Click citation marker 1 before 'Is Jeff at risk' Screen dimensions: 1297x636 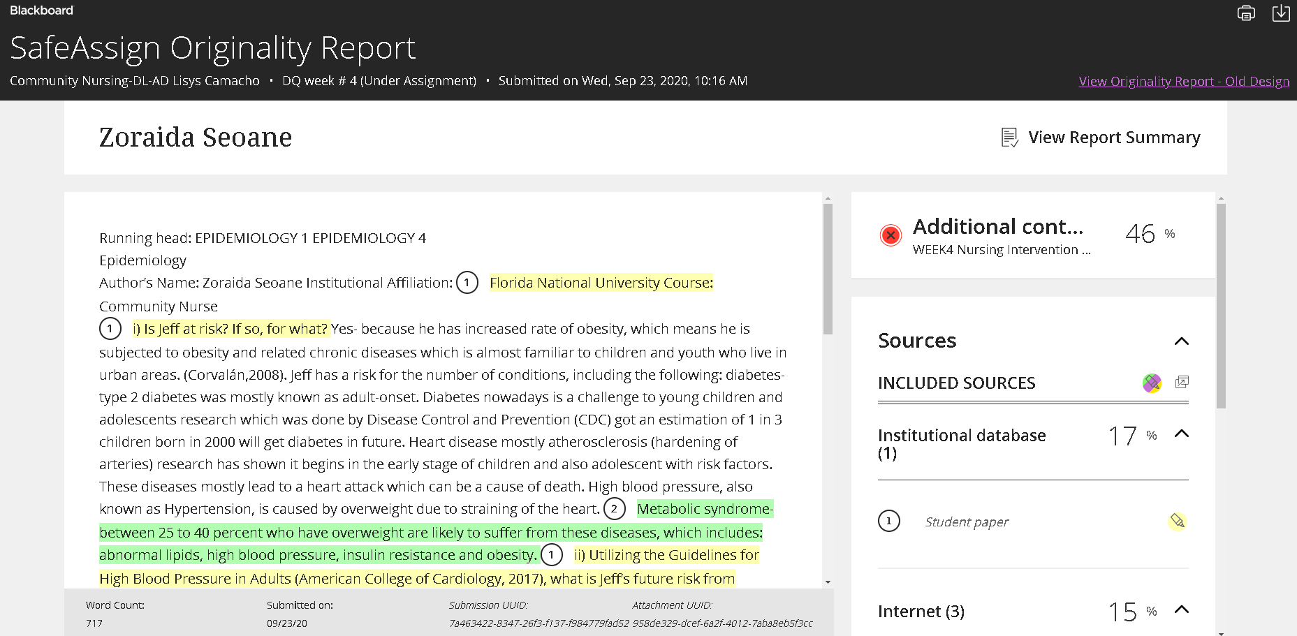pyautogui.click(x=110, y=329)
